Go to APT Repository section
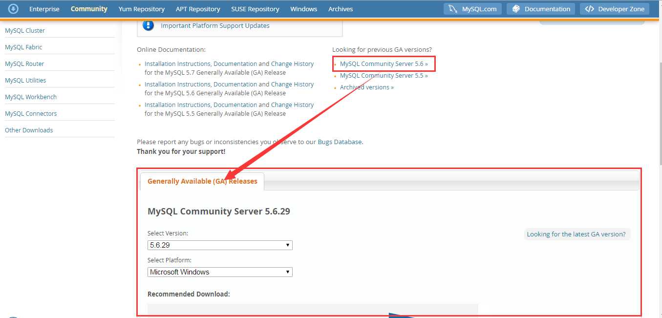 pyautogui.click(x=198, y=9)
